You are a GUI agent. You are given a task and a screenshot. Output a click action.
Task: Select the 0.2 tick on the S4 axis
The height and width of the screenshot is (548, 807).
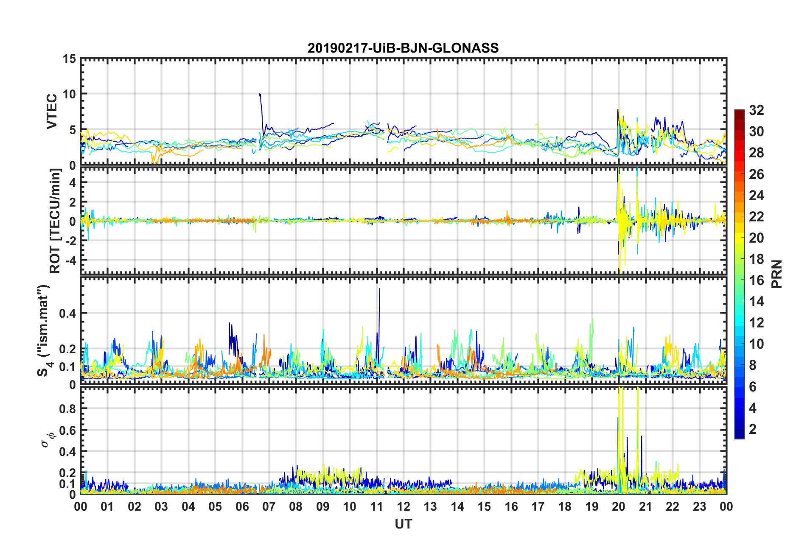click(68, 349)
